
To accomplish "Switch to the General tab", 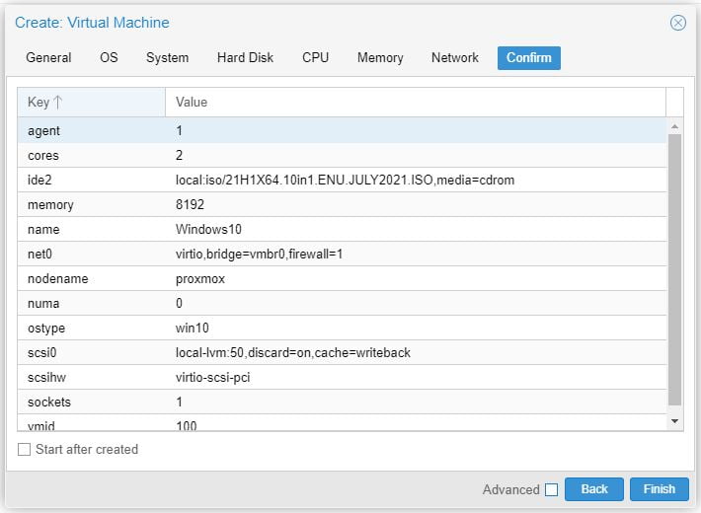I will click(x=48, y=58).
